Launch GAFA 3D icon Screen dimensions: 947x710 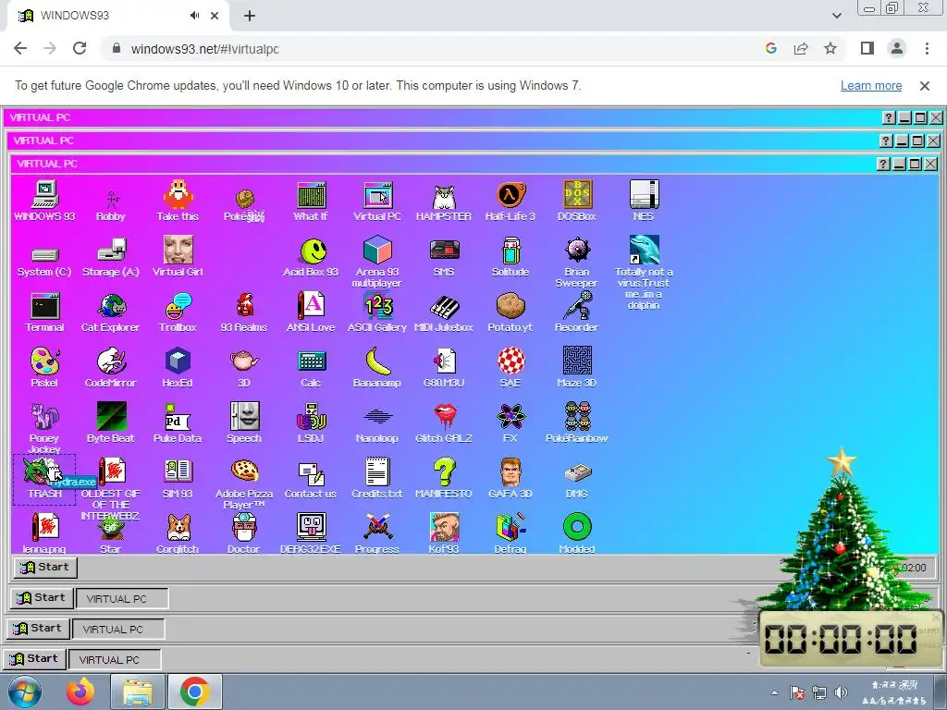(x=510, y=478)
